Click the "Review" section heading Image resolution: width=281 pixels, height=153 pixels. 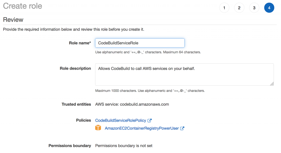(13, 20)
